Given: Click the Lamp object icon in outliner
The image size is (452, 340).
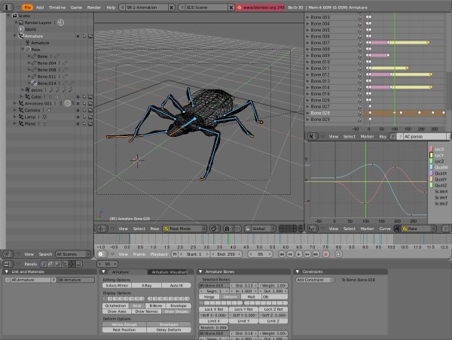Looking at the screenshot, I should tap(20, 117).
